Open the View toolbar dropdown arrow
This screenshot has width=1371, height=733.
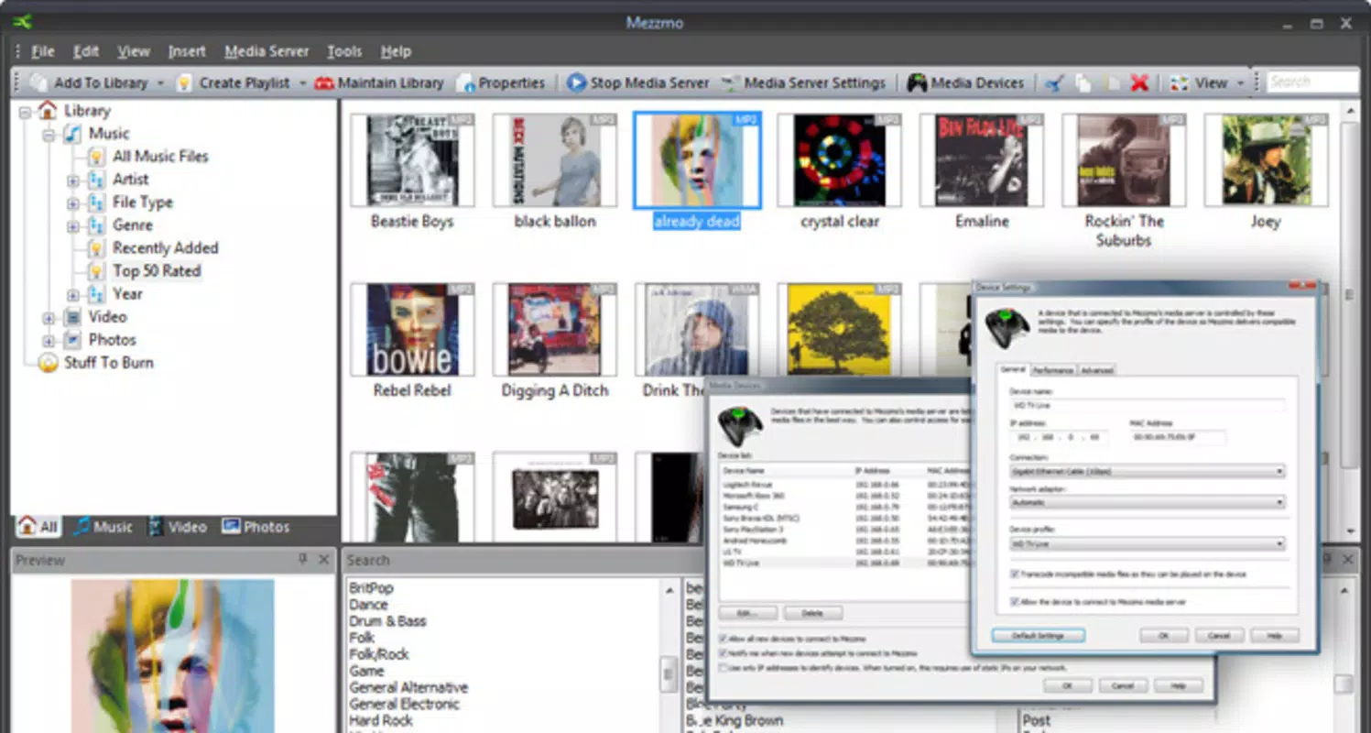click(1241, 83)
